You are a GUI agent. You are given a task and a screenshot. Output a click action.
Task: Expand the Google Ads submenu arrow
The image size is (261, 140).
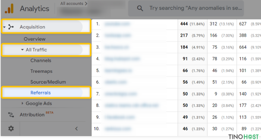pos(22,103)
